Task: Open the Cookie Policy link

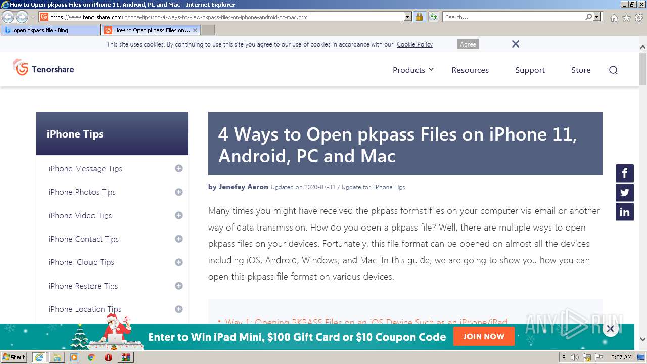Action: click(x=414, y=44)
